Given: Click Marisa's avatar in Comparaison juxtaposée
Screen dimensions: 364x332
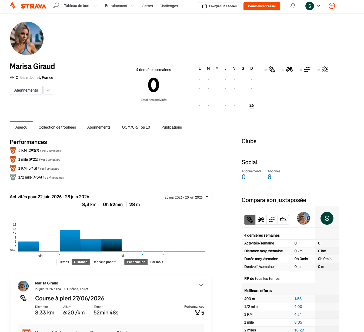Looking at the screenshot, I should pyautogui.click(x=303, y=218).
